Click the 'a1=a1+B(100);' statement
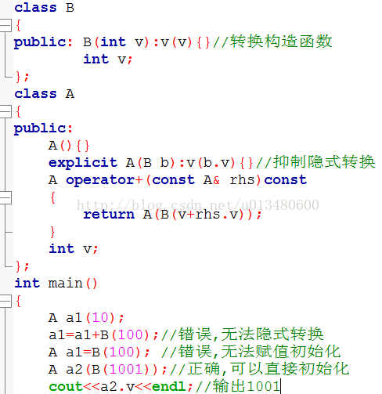Image resolution: width=382 pixels, height=394 pixels. coord(103,335)
